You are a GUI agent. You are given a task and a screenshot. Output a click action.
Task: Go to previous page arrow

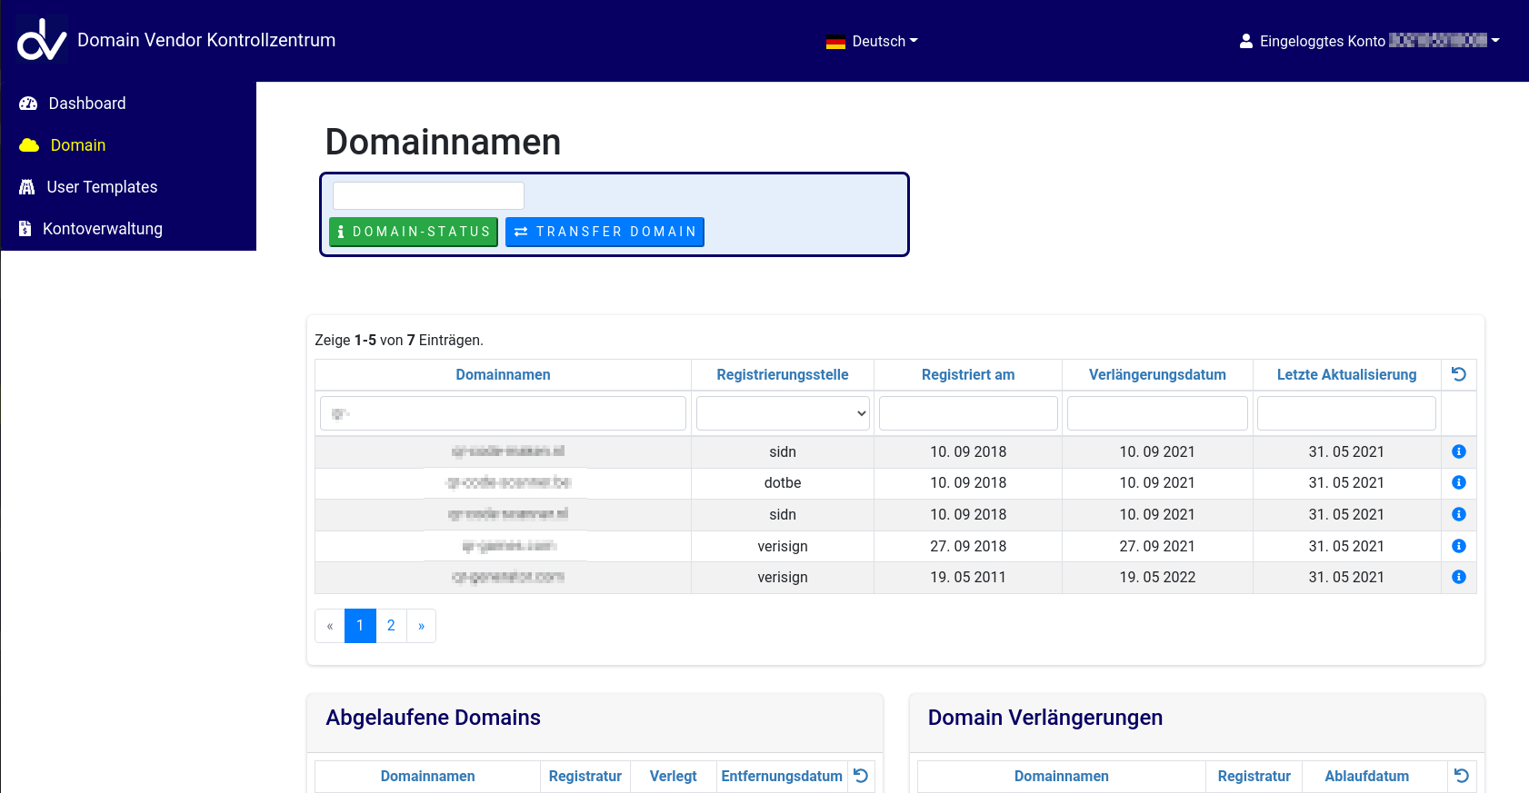330,626
